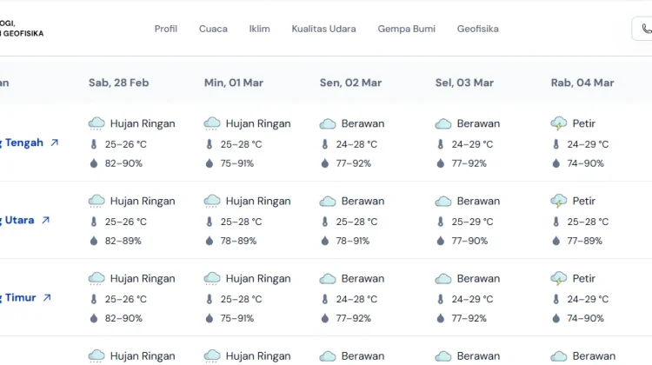
Task: Open the Geofisika menu
Action: tap(478, 29)
